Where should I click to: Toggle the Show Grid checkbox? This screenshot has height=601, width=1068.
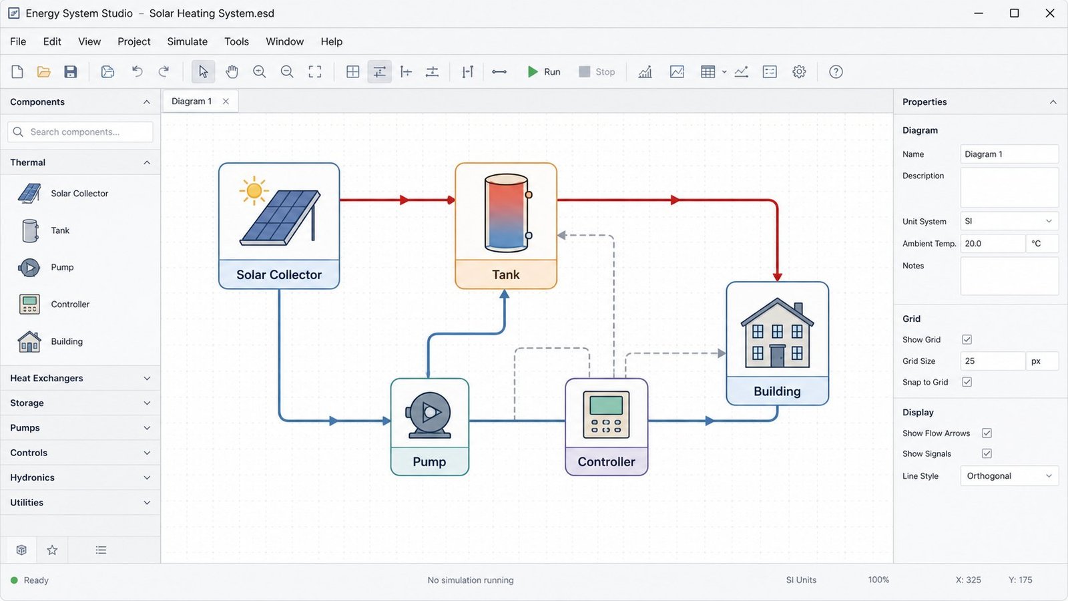tap(967, 339)
